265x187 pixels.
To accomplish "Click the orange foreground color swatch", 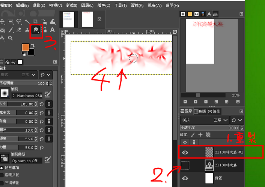I will pyautogui.click(x=26, y=47).
